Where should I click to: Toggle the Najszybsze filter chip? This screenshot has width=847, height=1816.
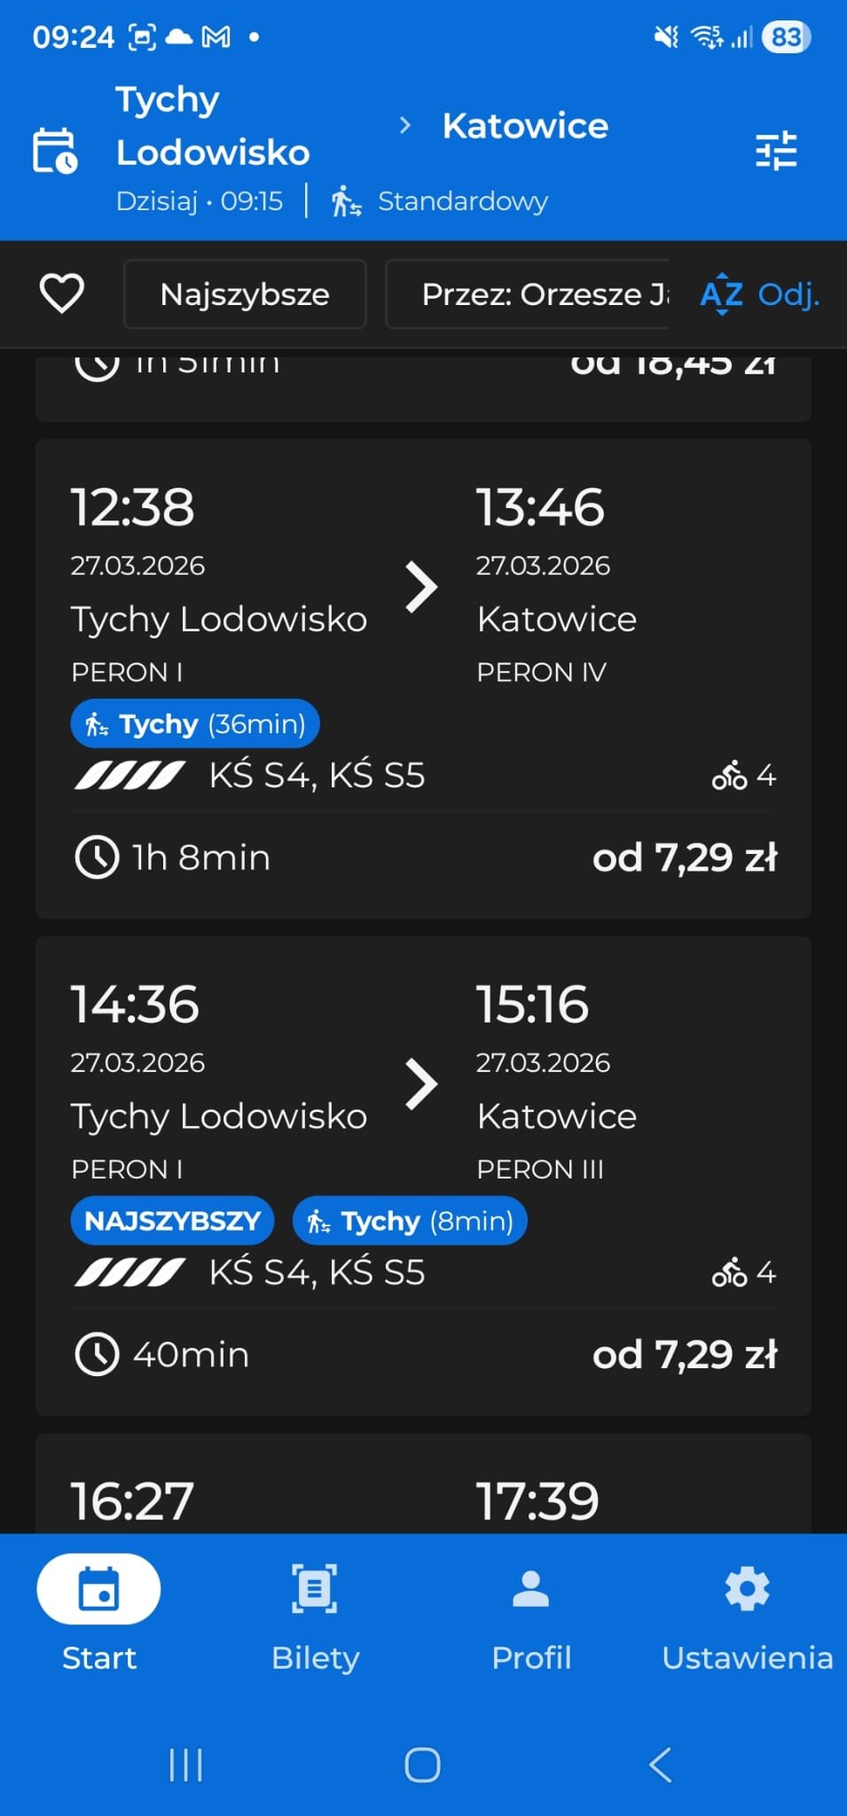pyautogui.click(x=245, y=294)
